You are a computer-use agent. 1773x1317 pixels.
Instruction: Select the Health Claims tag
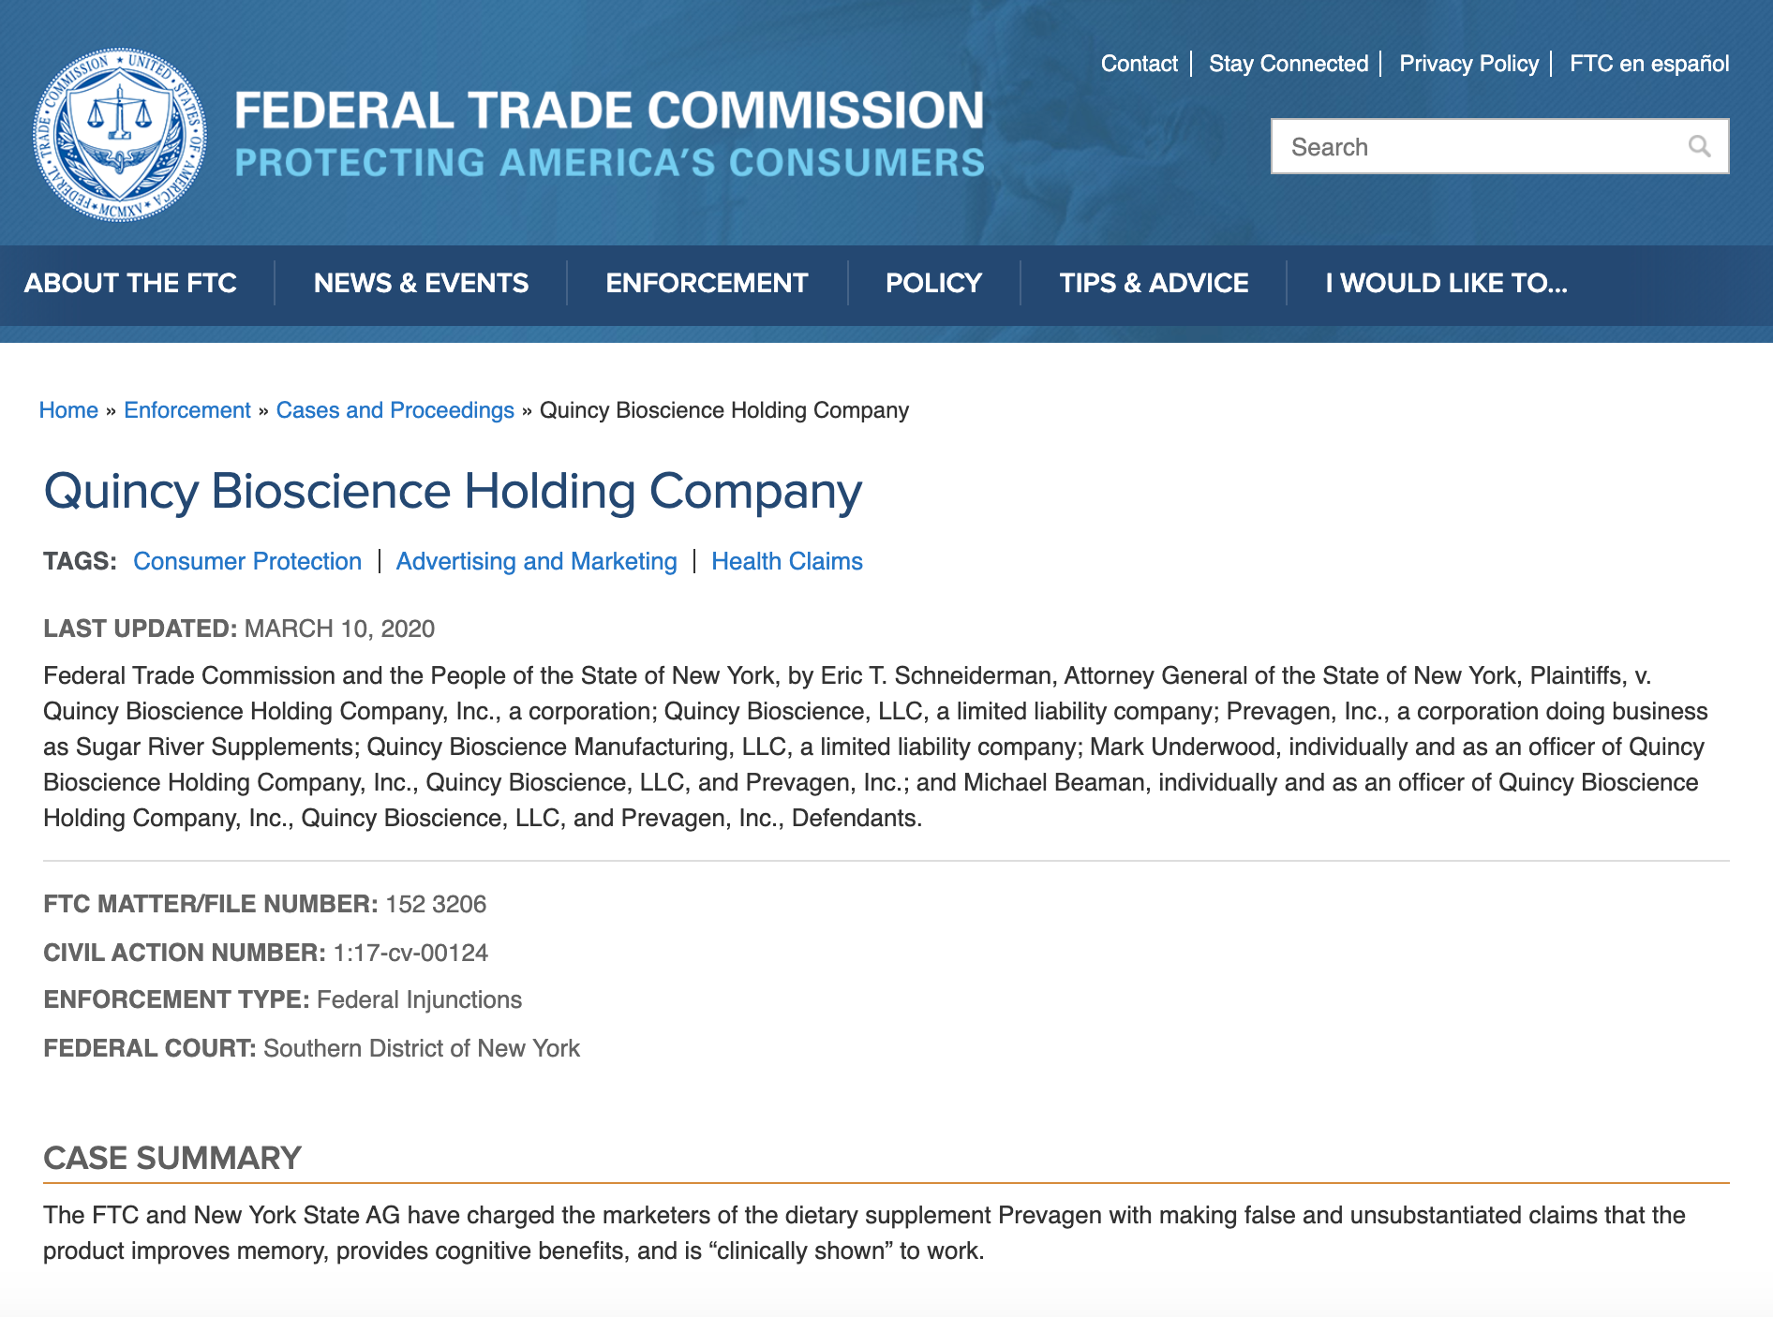click(787, 561)
